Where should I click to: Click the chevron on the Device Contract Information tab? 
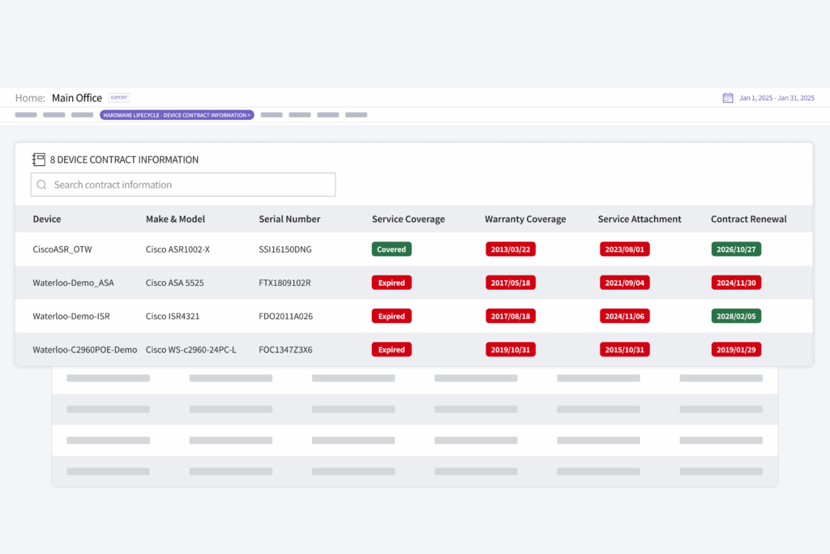(x=248, y=114)
